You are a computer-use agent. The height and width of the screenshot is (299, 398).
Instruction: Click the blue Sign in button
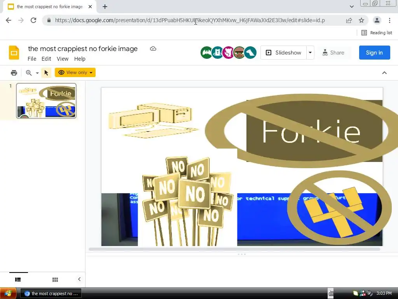374,53
